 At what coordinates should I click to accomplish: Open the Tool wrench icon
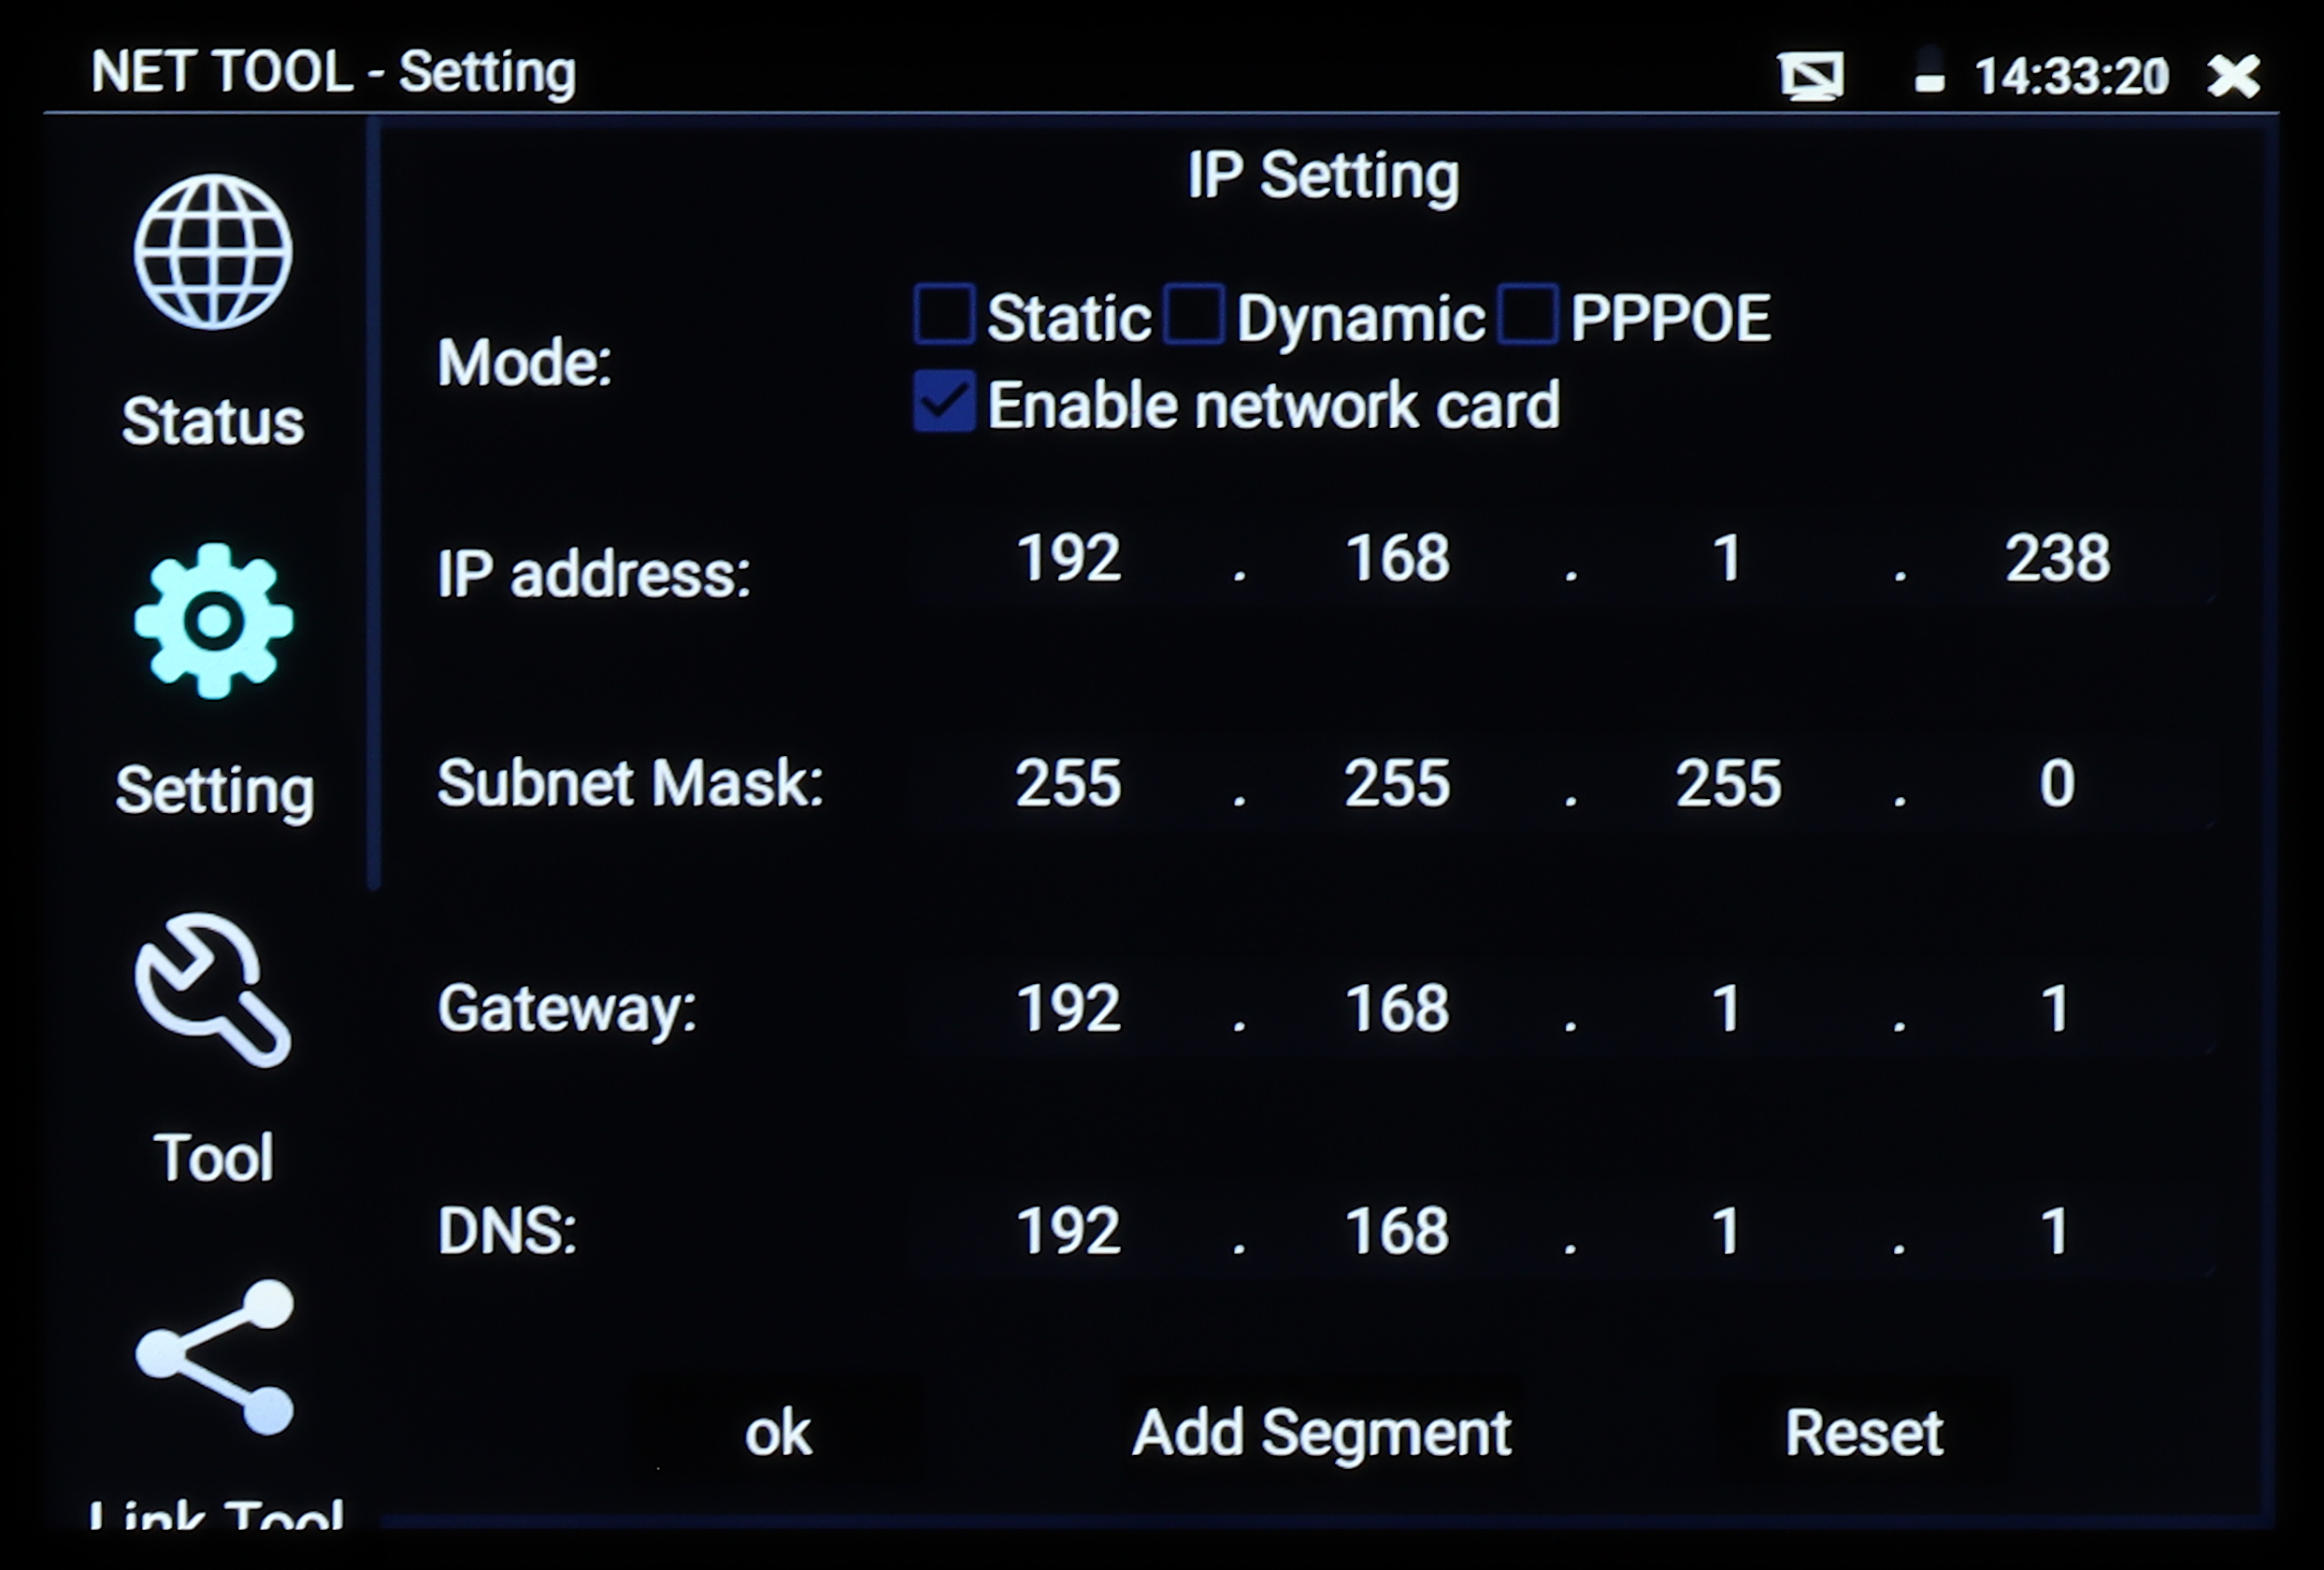(x=213, y=990)
